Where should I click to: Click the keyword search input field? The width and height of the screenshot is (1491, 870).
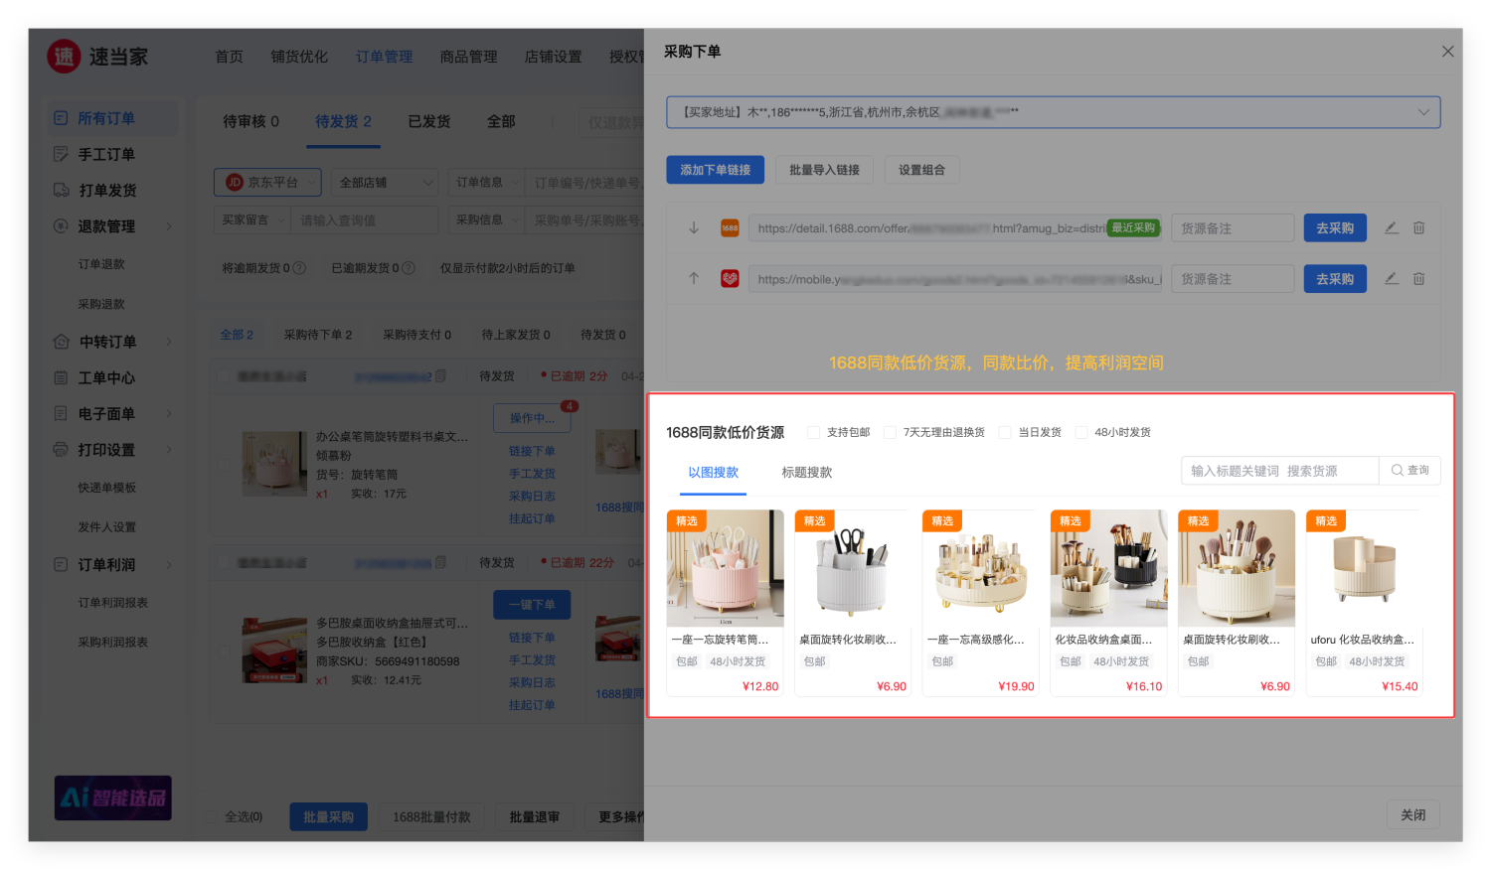(x=1279, y=471)
